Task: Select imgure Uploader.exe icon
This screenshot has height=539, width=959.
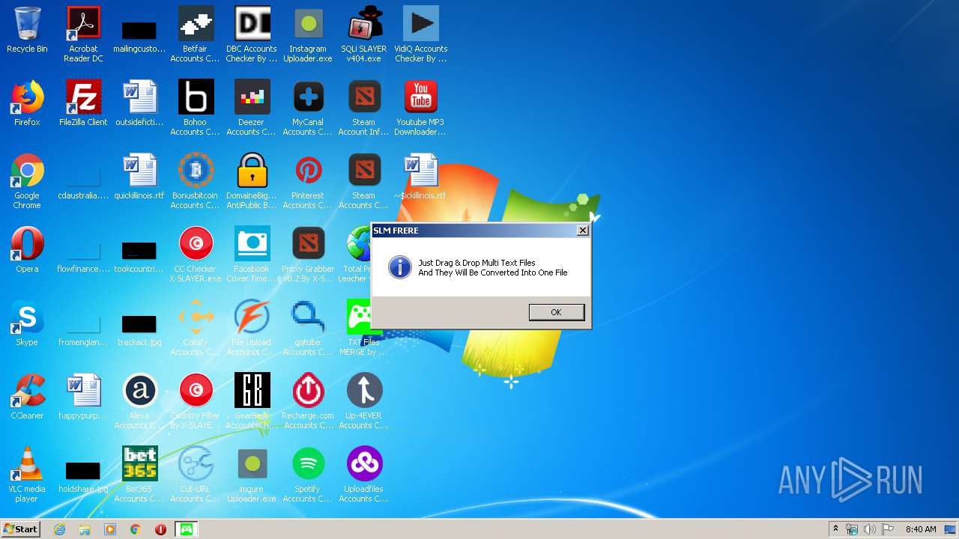Action: pyautogui.click(x=252, y=475)
